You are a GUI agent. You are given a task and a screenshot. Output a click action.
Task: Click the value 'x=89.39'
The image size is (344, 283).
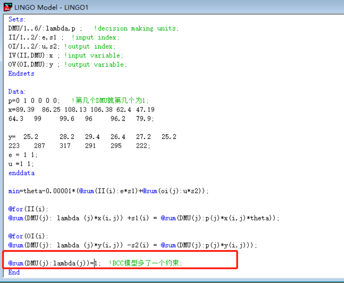click(x=21, y=110)
